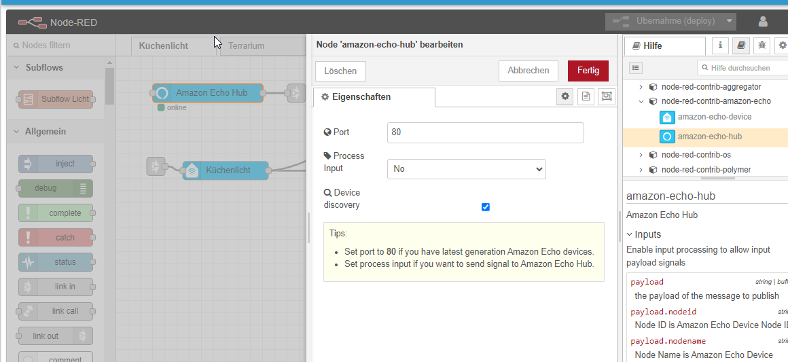This screenshot has height=362, width=788.
Task: Select the catch palette node
Action: (x=55, y=237)
